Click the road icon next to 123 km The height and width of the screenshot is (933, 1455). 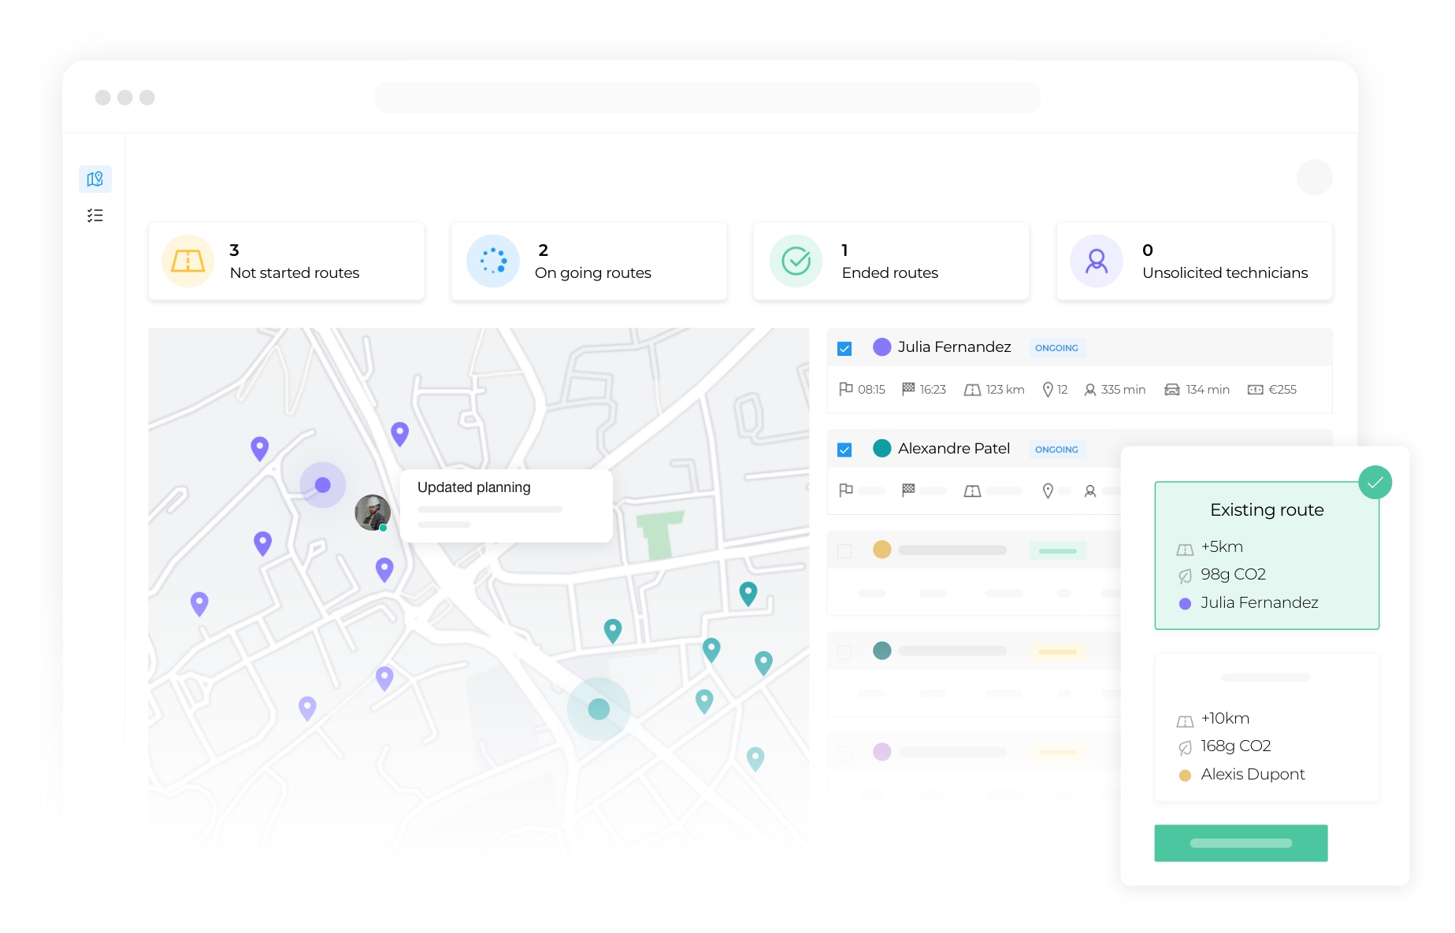tap(971, 389)
